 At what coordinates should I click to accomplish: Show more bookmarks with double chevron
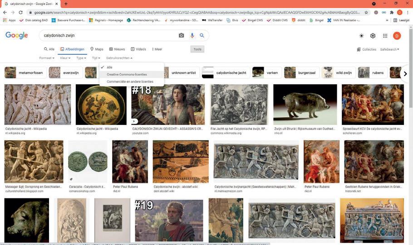[x=387, y=20]
